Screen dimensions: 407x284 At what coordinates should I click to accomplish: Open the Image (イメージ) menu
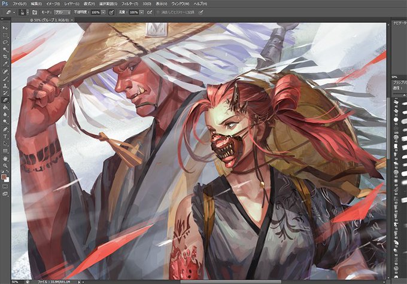[x=53, y=4]
